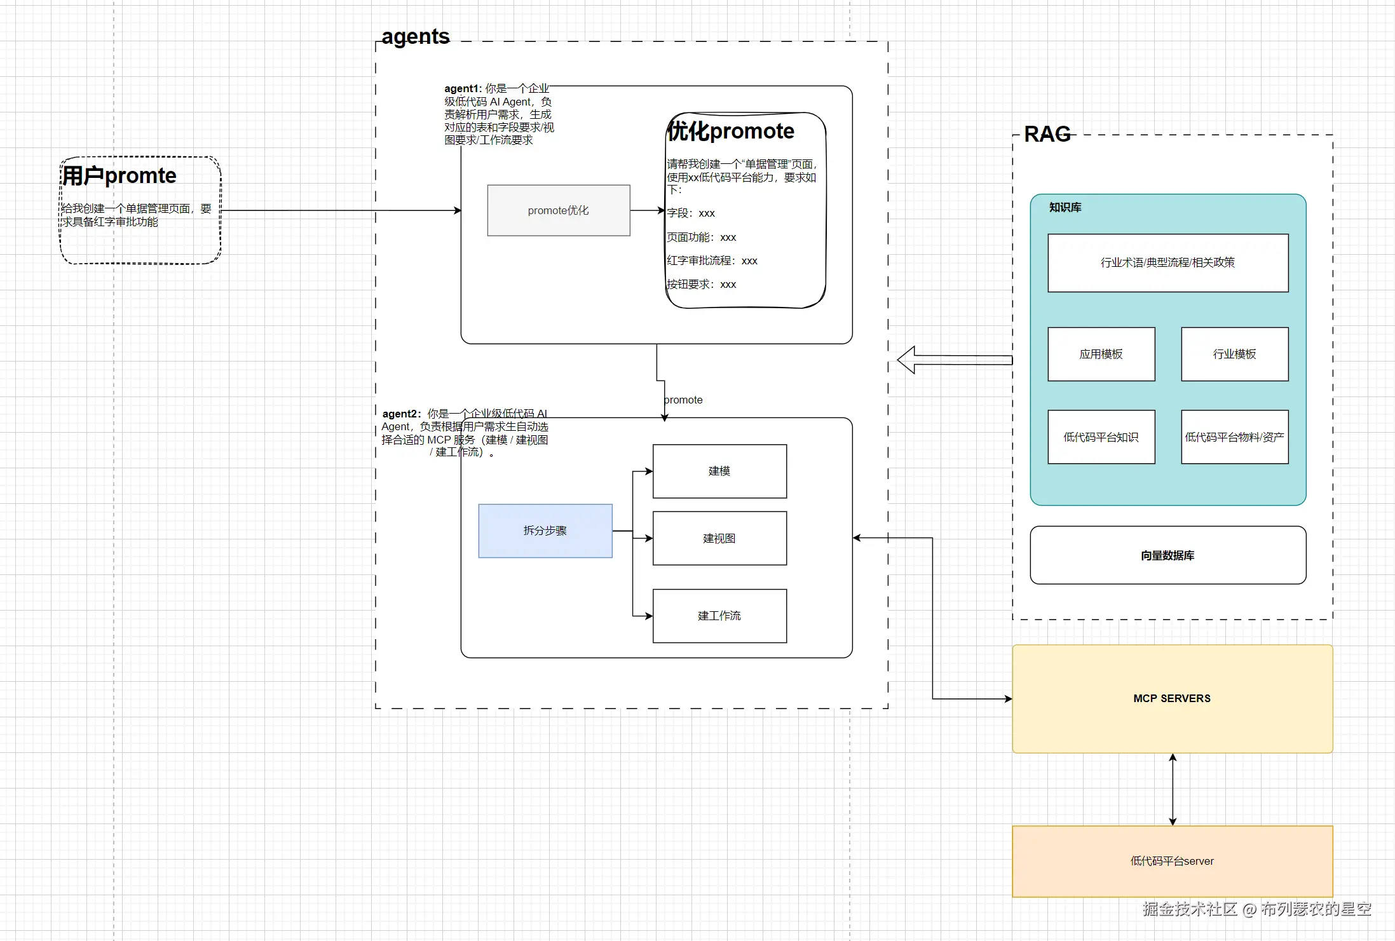
Task: Select the 建视图 step box
Action: (719, 538)
